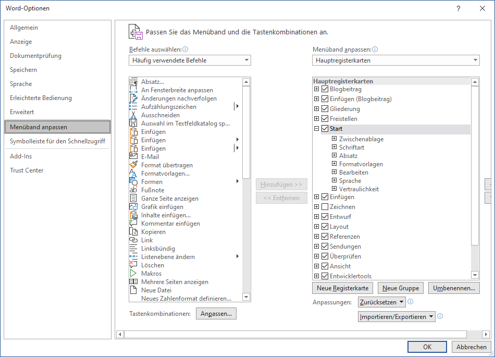The width and height of the screenshot is (495, 357).
Task: Open the Trust Center page
Action: (x=57, y=170)
